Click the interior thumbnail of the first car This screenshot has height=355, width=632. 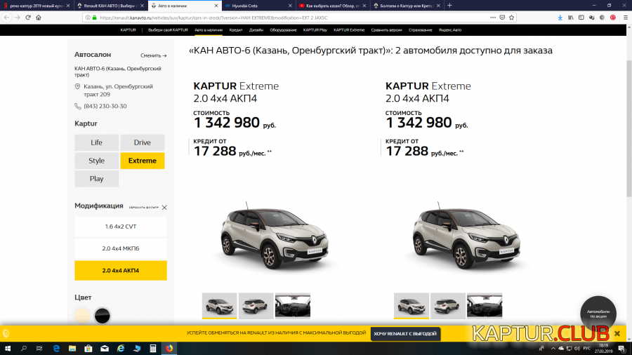(292, 306)
